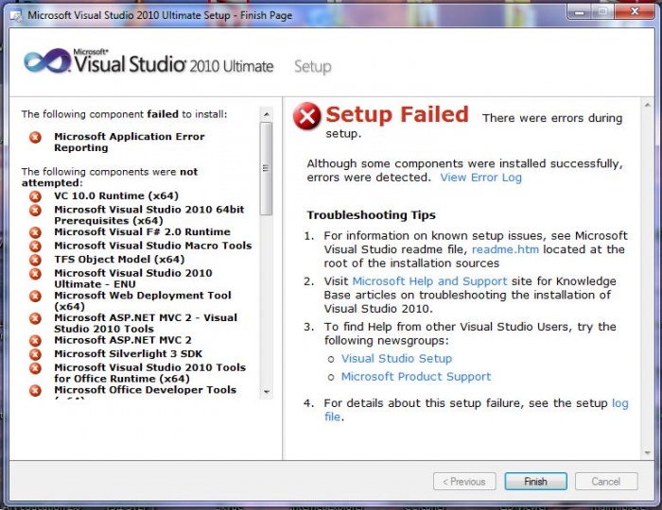Open the readme.htm link
Viewport: 662px width, 510px height.
tap(505, 249)
